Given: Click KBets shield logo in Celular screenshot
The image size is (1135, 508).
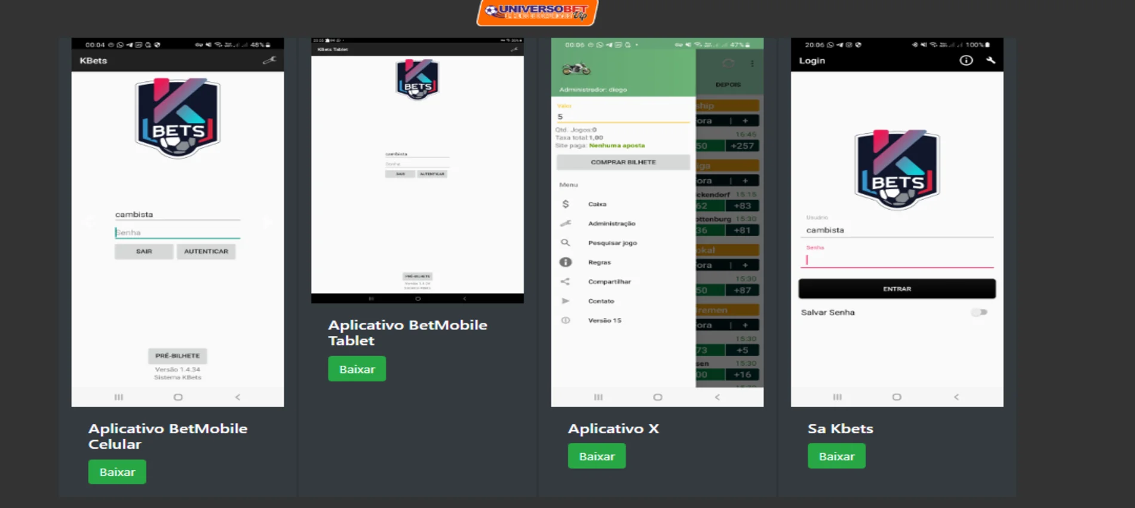Looking at the screenshot, I should [x=178, y=118].
